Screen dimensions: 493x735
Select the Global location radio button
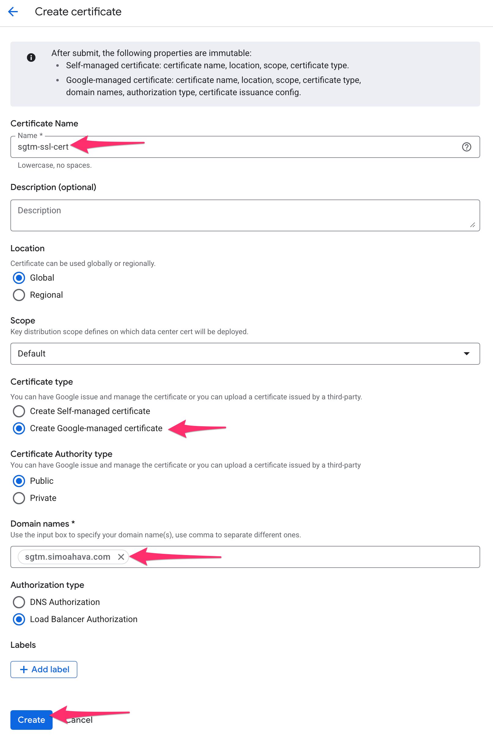(x=19, y=278)
